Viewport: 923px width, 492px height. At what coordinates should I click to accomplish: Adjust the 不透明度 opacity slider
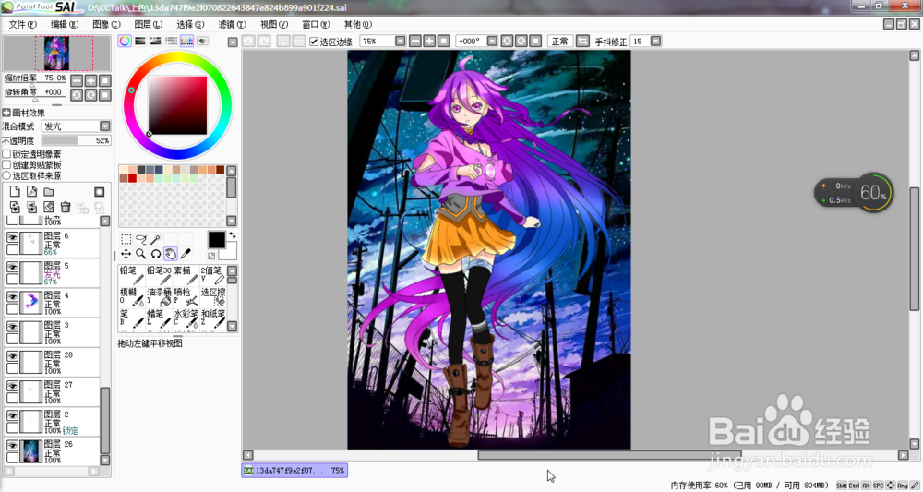tap(76, 140)
